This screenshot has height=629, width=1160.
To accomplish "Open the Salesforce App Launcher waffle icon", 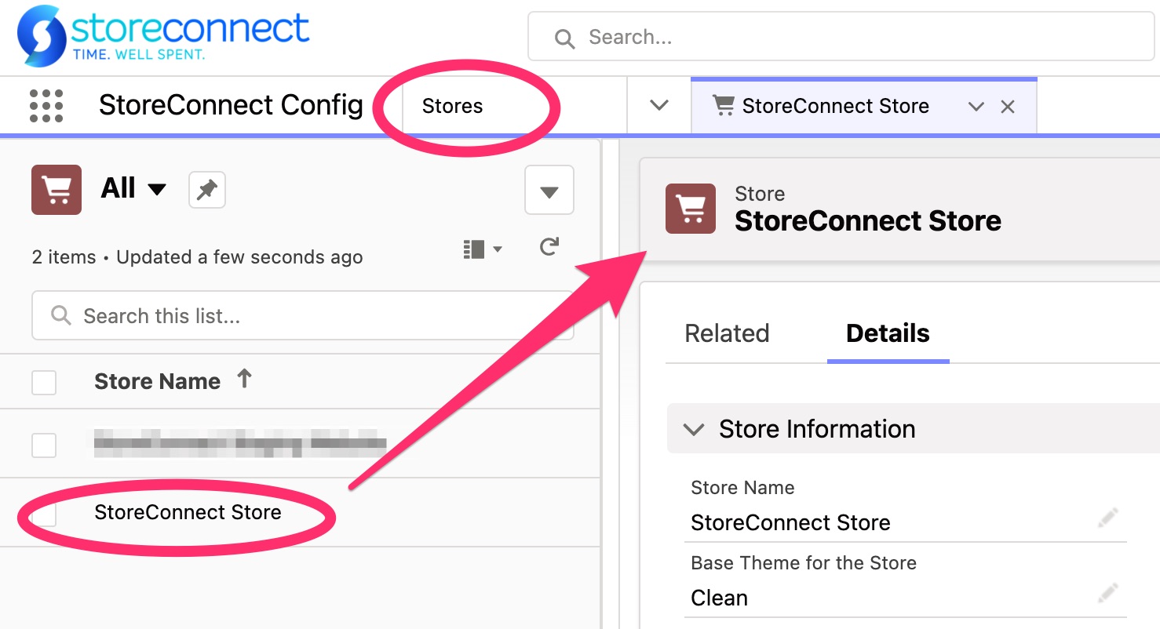I will 46,105.
